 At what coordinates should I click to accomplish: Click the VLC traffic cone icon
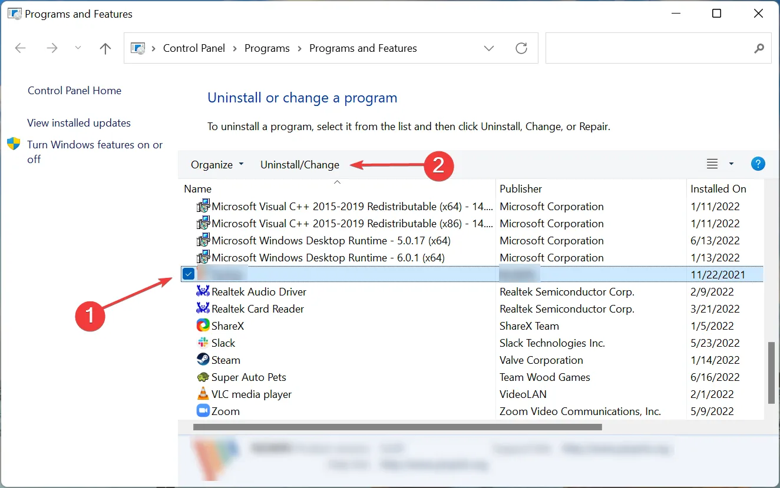pos(203,394)
